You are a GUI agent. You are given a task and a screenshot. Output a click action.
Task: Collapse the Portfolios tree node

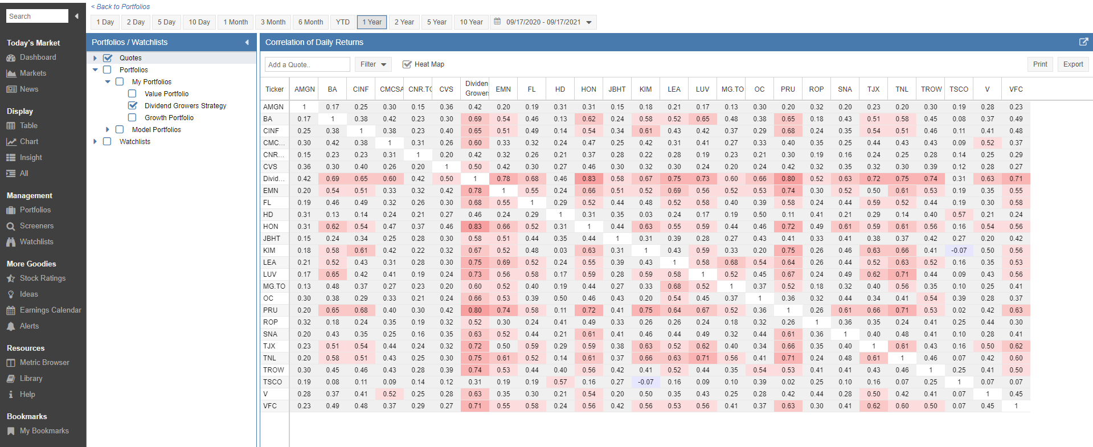(95, 70)
